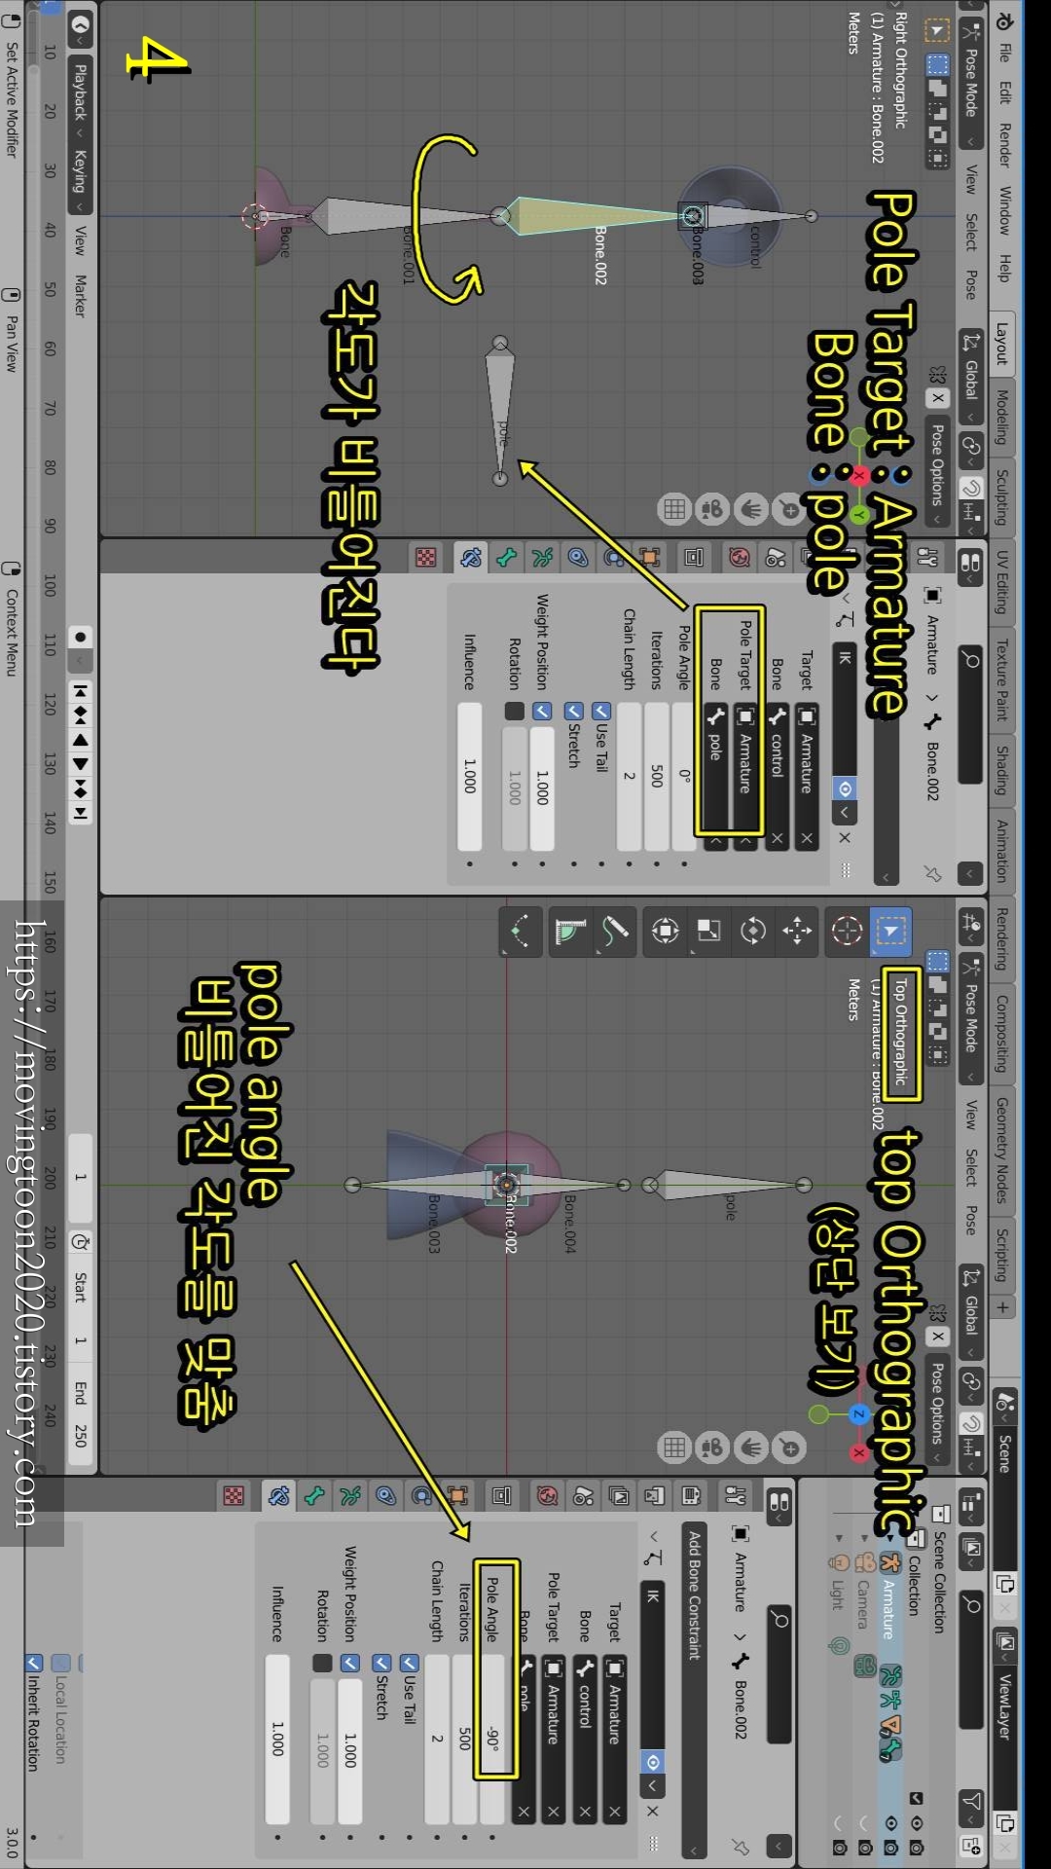Image resolution: width=1051 pixels, height=1869 pixels.
Task: Hide the Armature object via its outliner eye
Action: 890,1822
